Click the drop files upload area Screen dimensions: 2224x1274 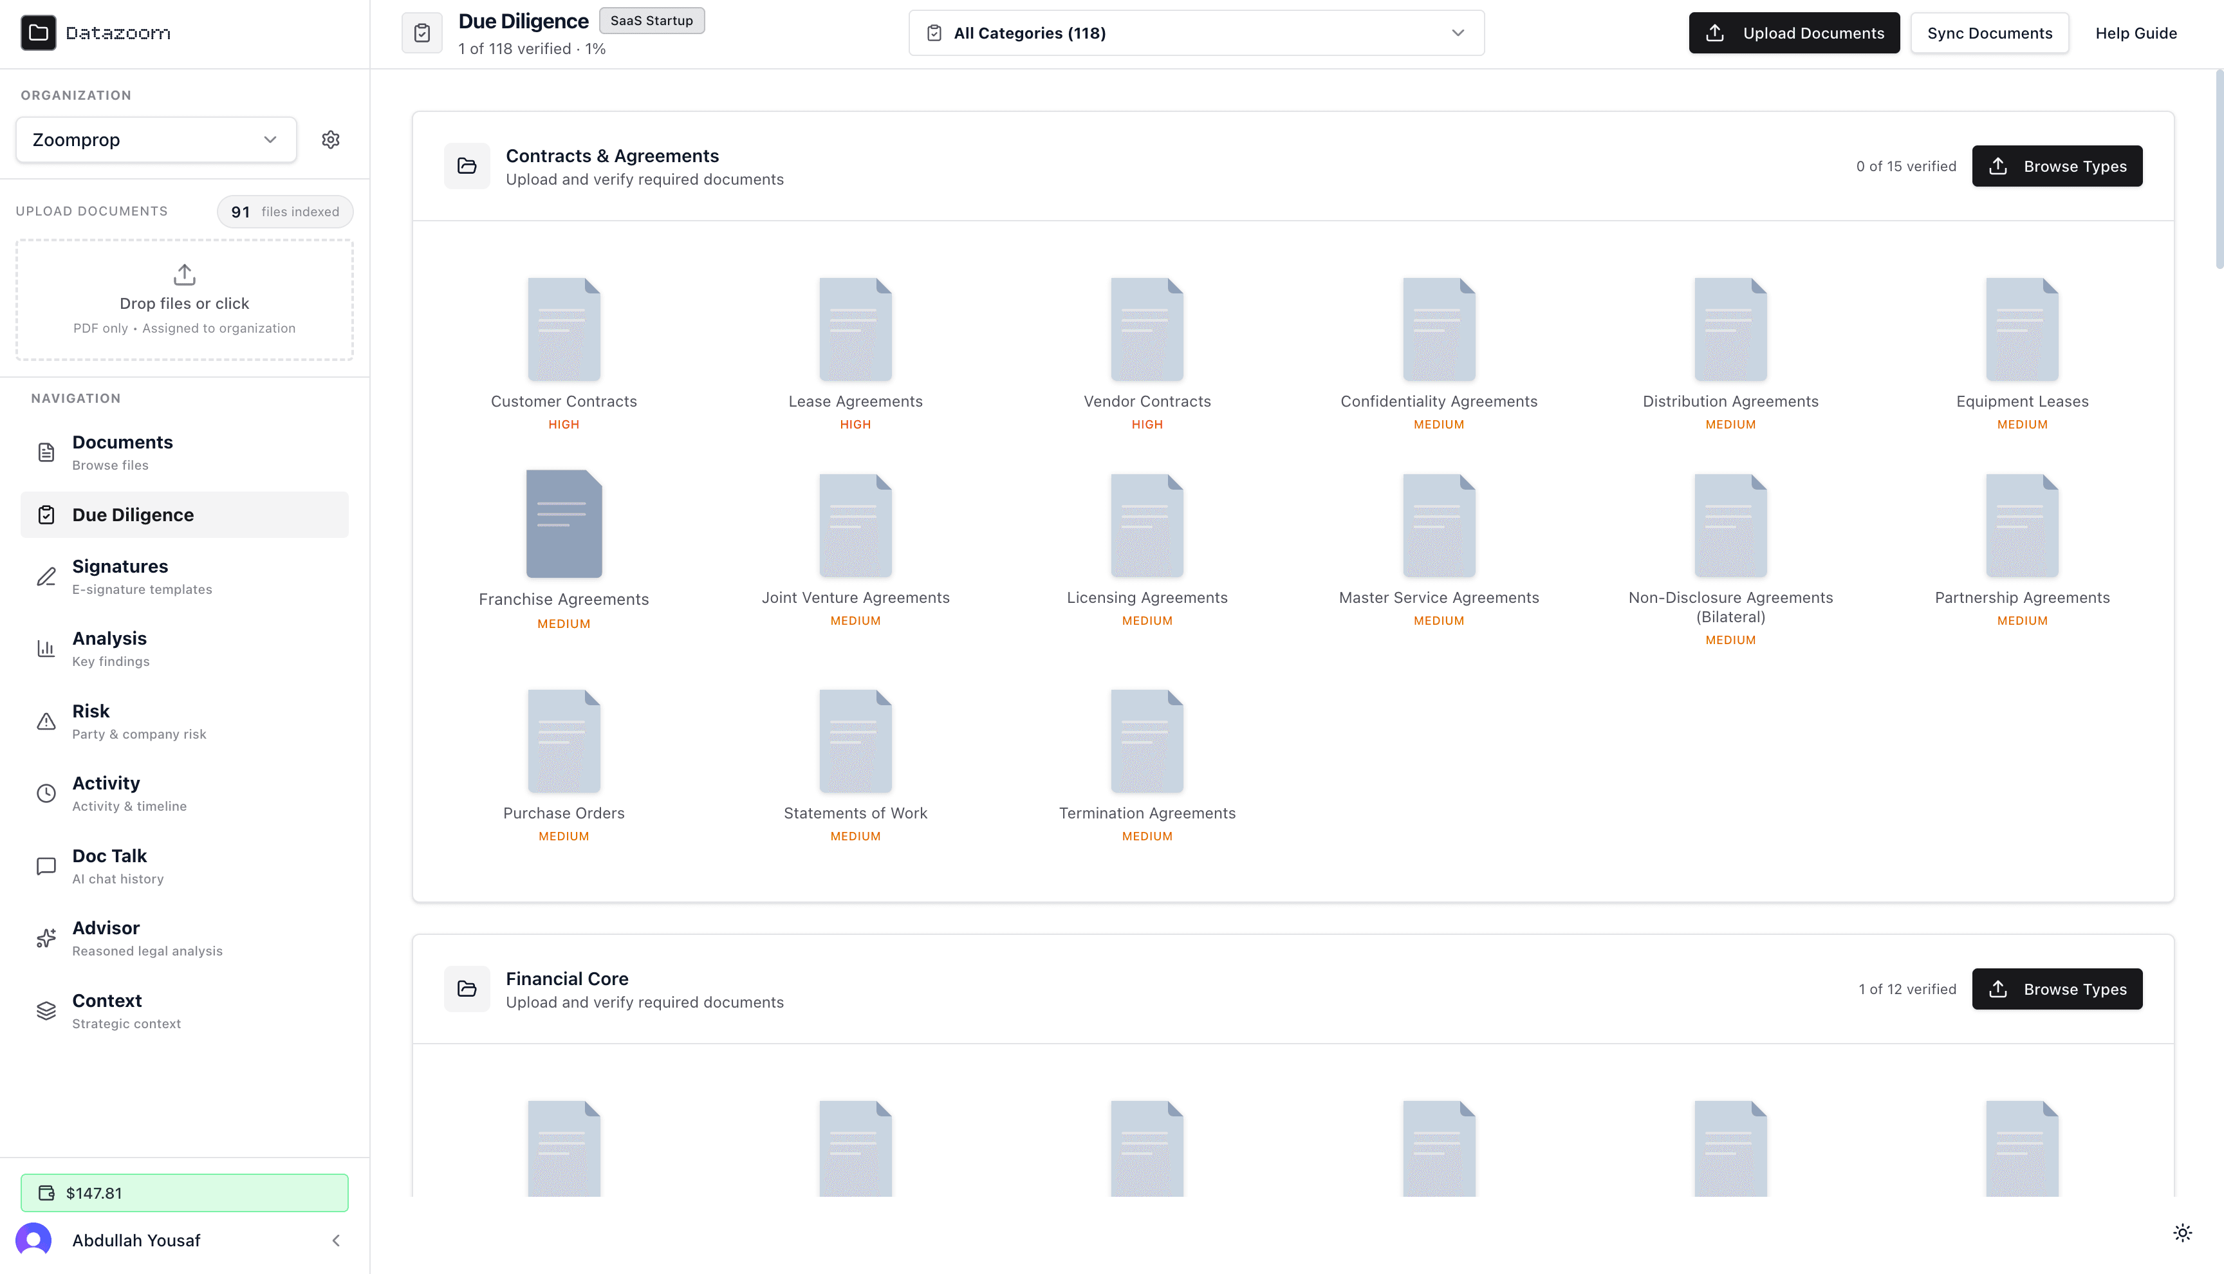[185, 299]
